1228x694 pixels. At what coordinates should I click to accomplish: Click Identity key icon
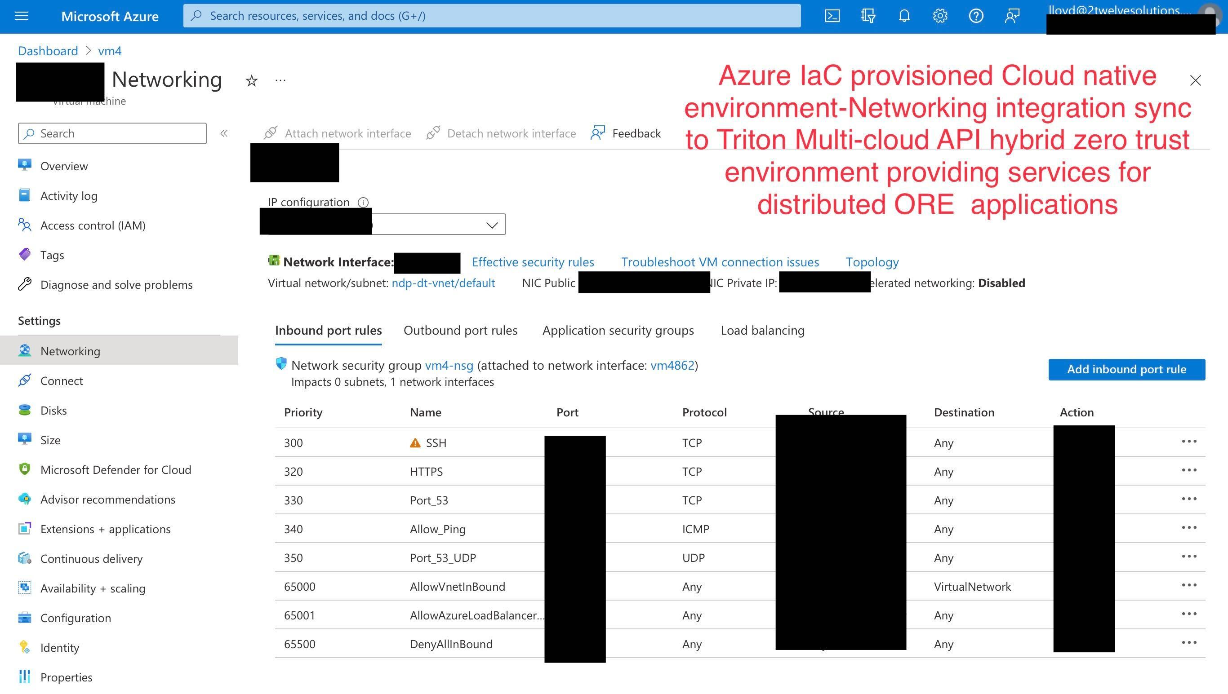tap(25, 647)
